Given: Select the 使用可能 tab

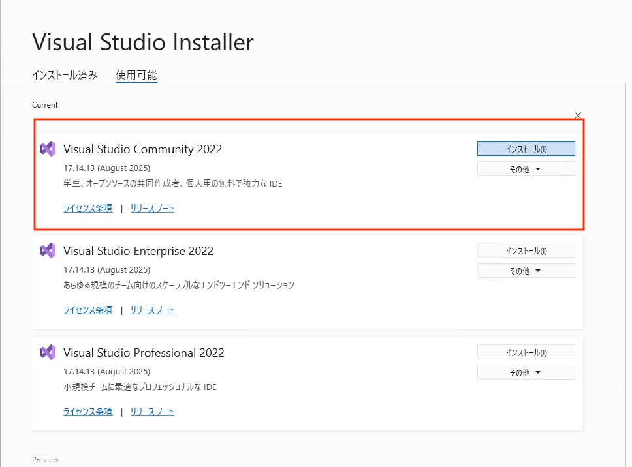Looking at the screenshot, I should tap(136, 75).
